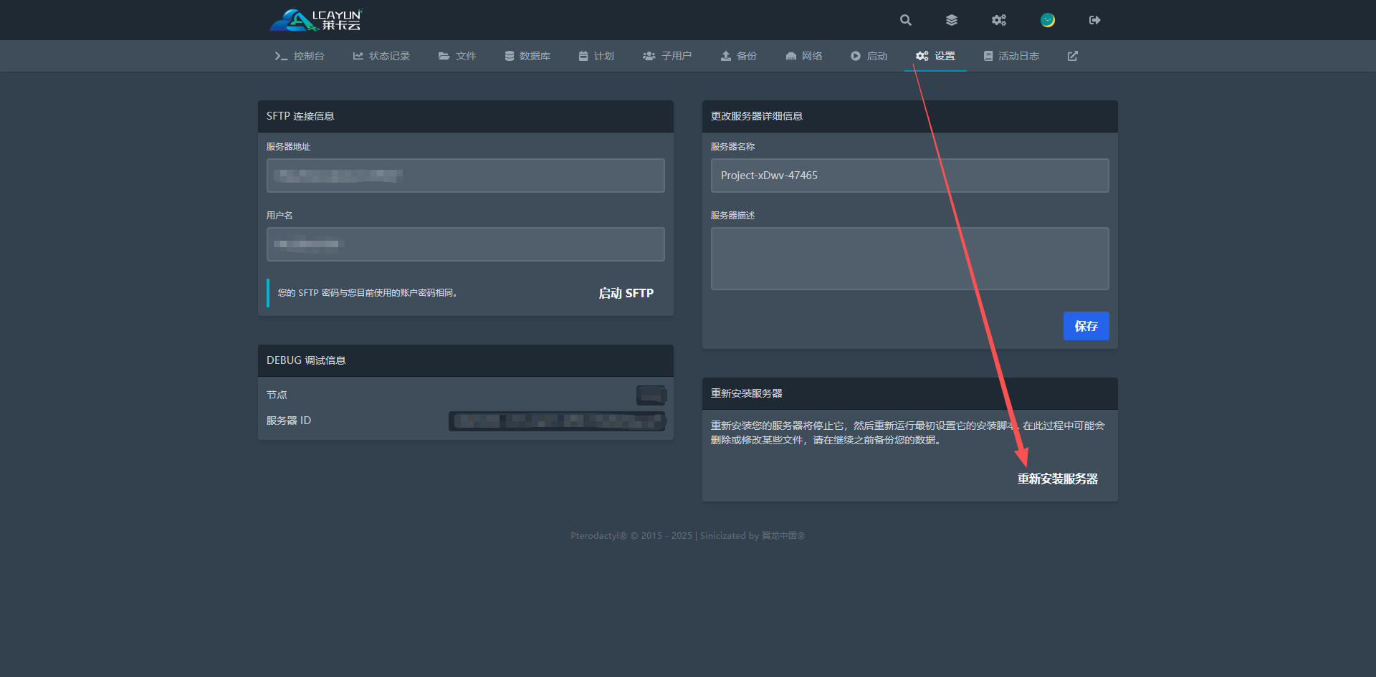Screen dimensions: 1376x677
Task: Switch to the 网络 network tab
Action: coord(804,56)
